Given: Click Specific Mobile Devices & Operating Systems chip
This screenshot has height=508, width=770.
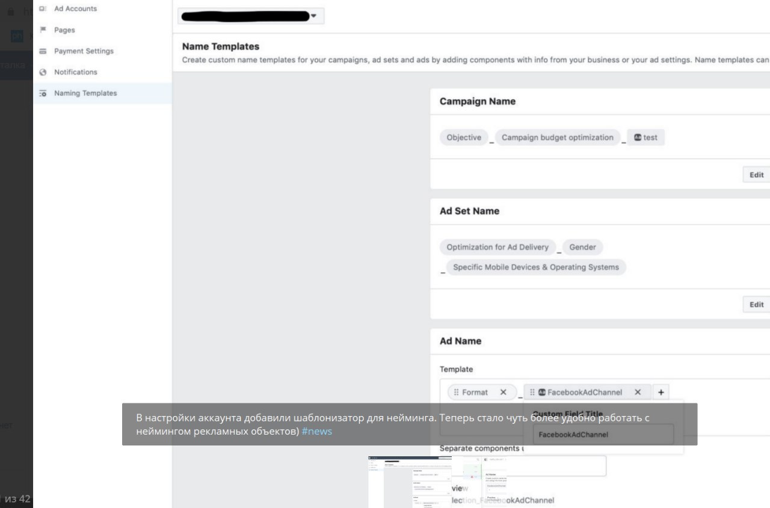Looking at the screenshot, I should pyautogui.click(x=536, y=268).
